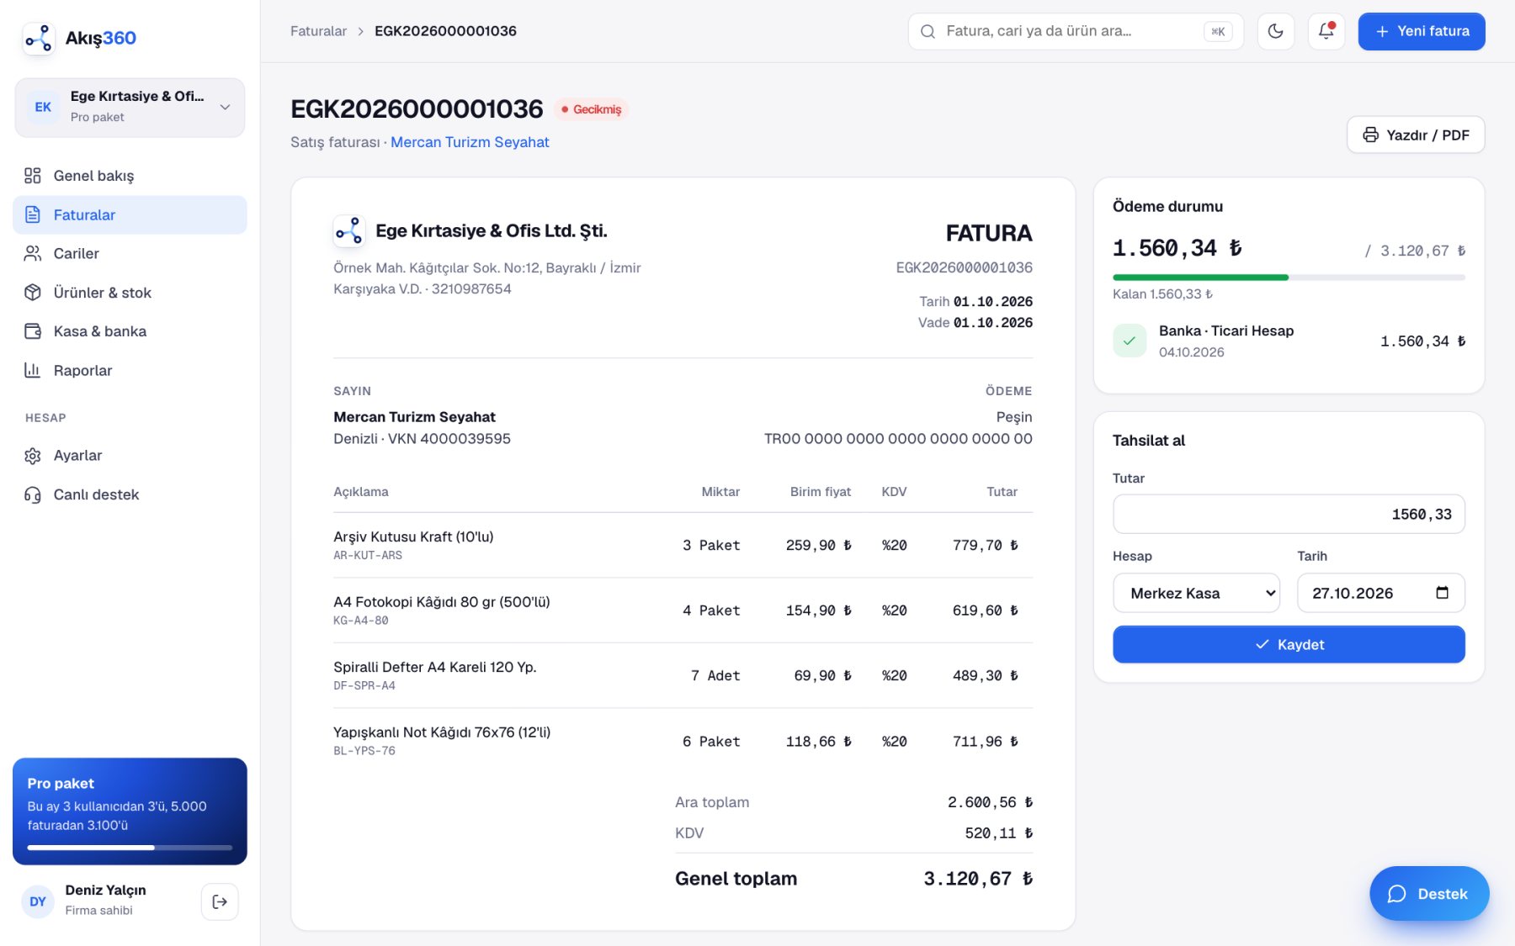Open calendar picker in Tarih field
The width and height of the screenshot is (1515, 946).
1442,593
